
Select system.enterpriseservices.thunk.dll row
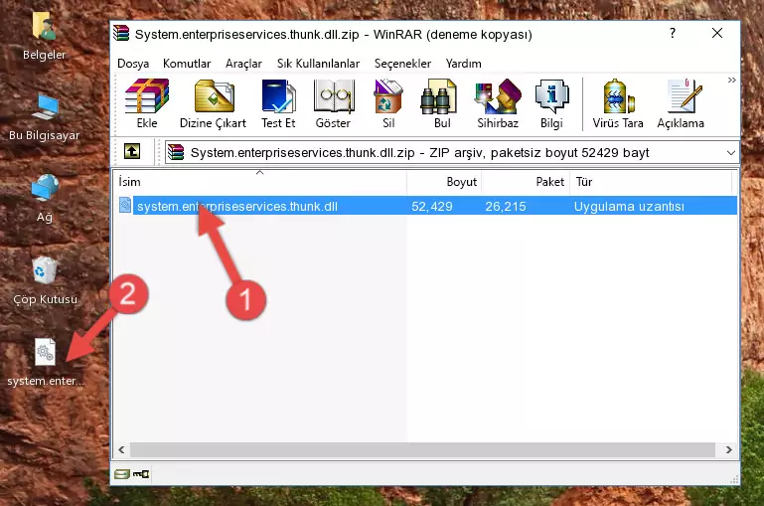coord(426,206)
